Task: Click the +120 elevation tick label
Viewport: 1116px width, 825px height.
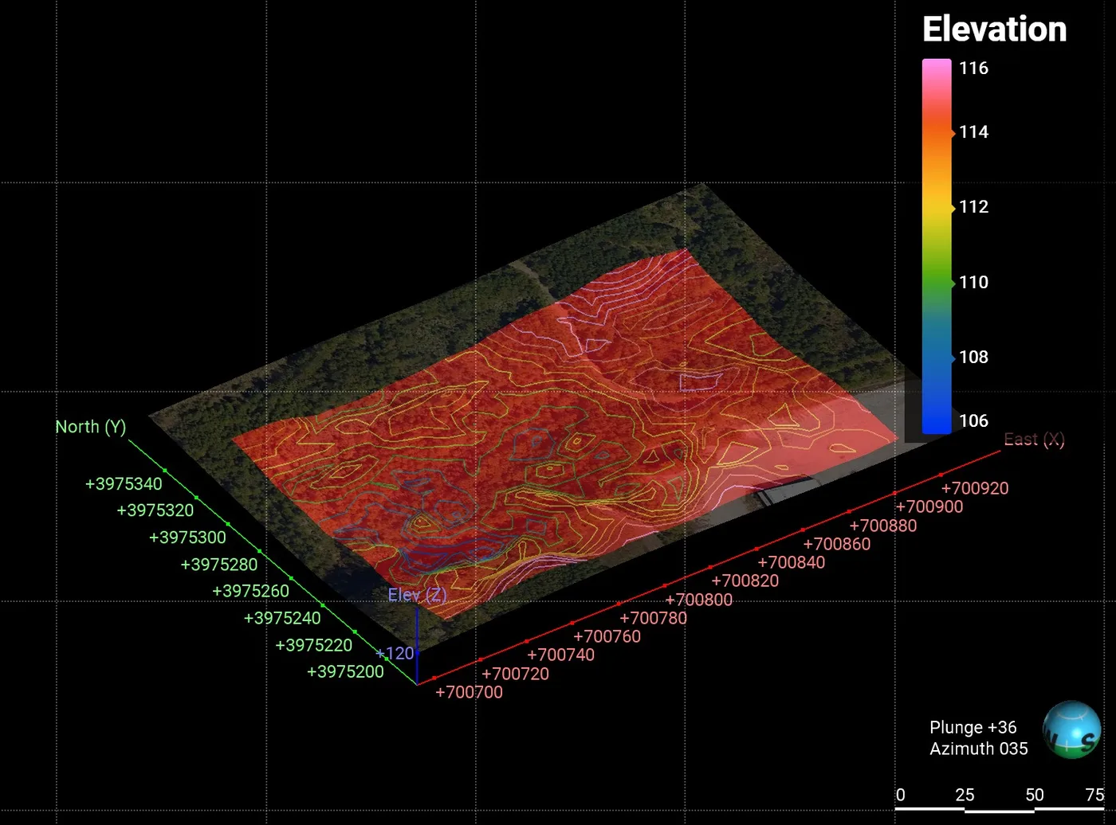Action: (395, 654)
